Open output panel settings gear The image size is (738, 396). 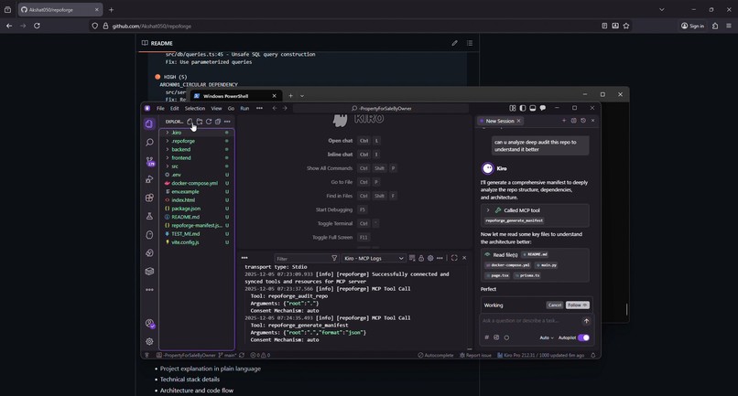[430, 258]
